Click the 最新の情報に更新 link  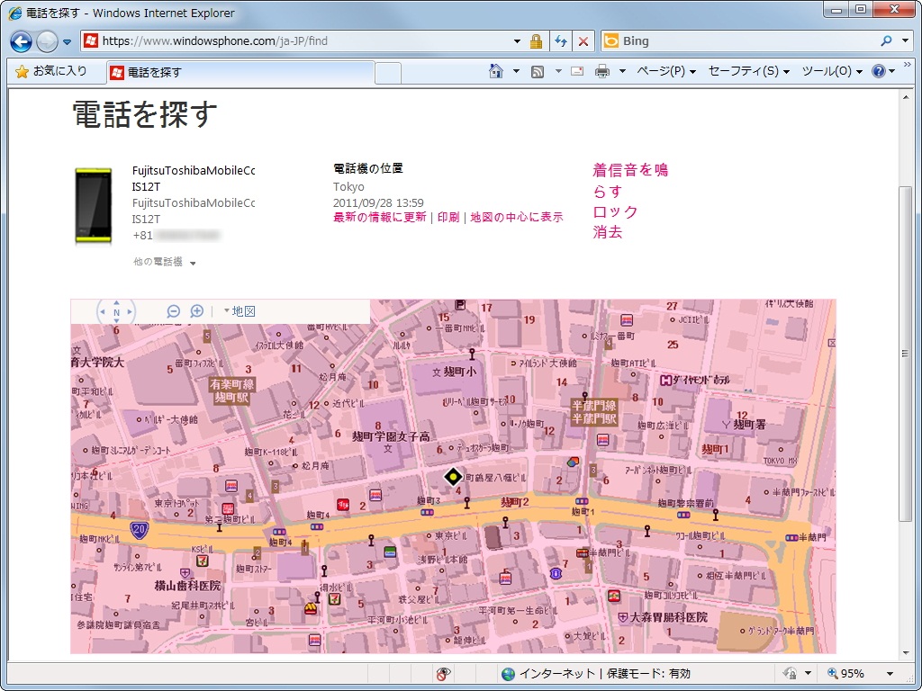coord(379,218)
